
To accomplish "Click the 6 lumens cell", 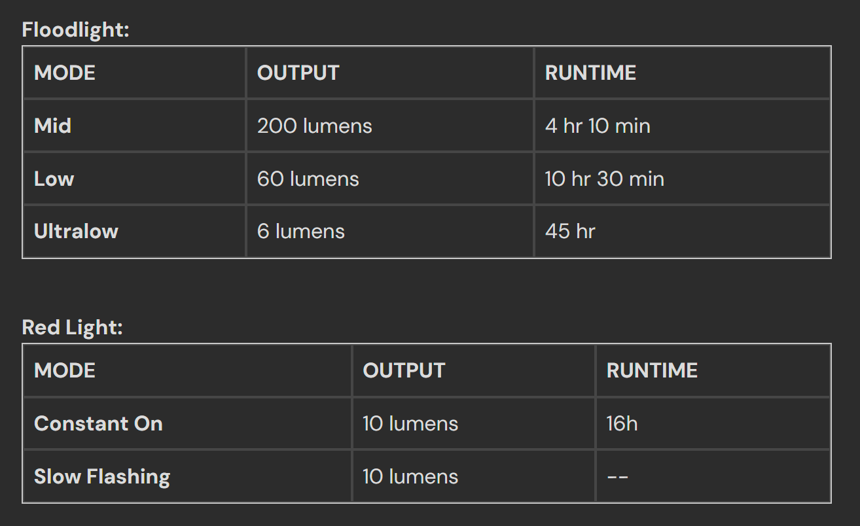I will 390,231.
